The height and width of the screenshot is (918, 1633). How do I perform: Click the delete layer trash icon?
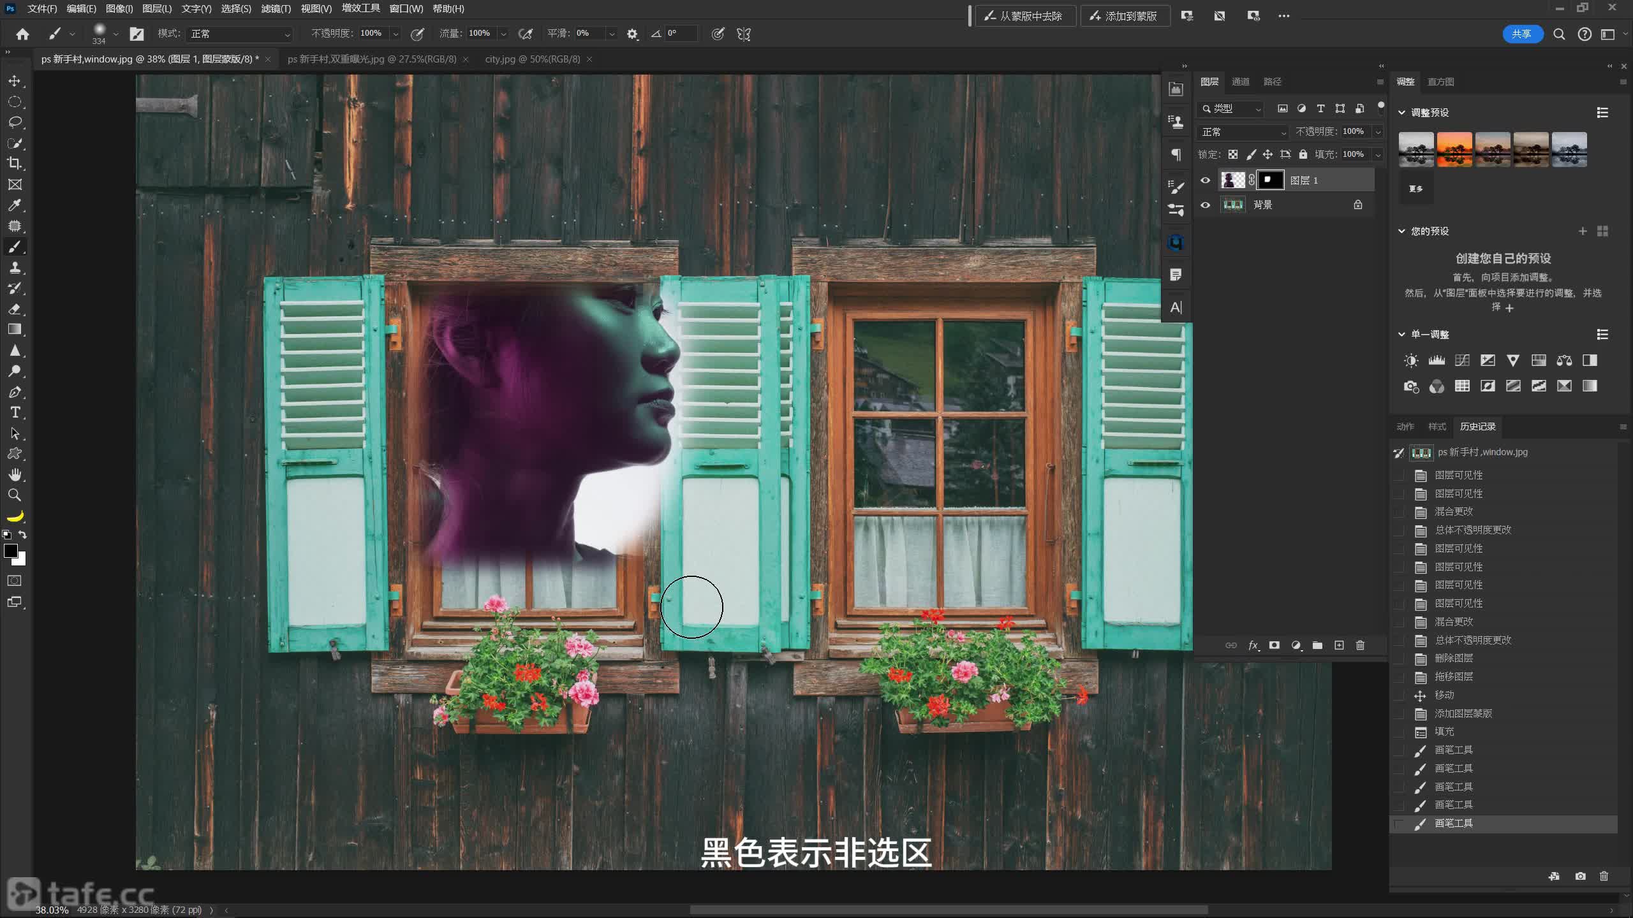pos(1360,645)
